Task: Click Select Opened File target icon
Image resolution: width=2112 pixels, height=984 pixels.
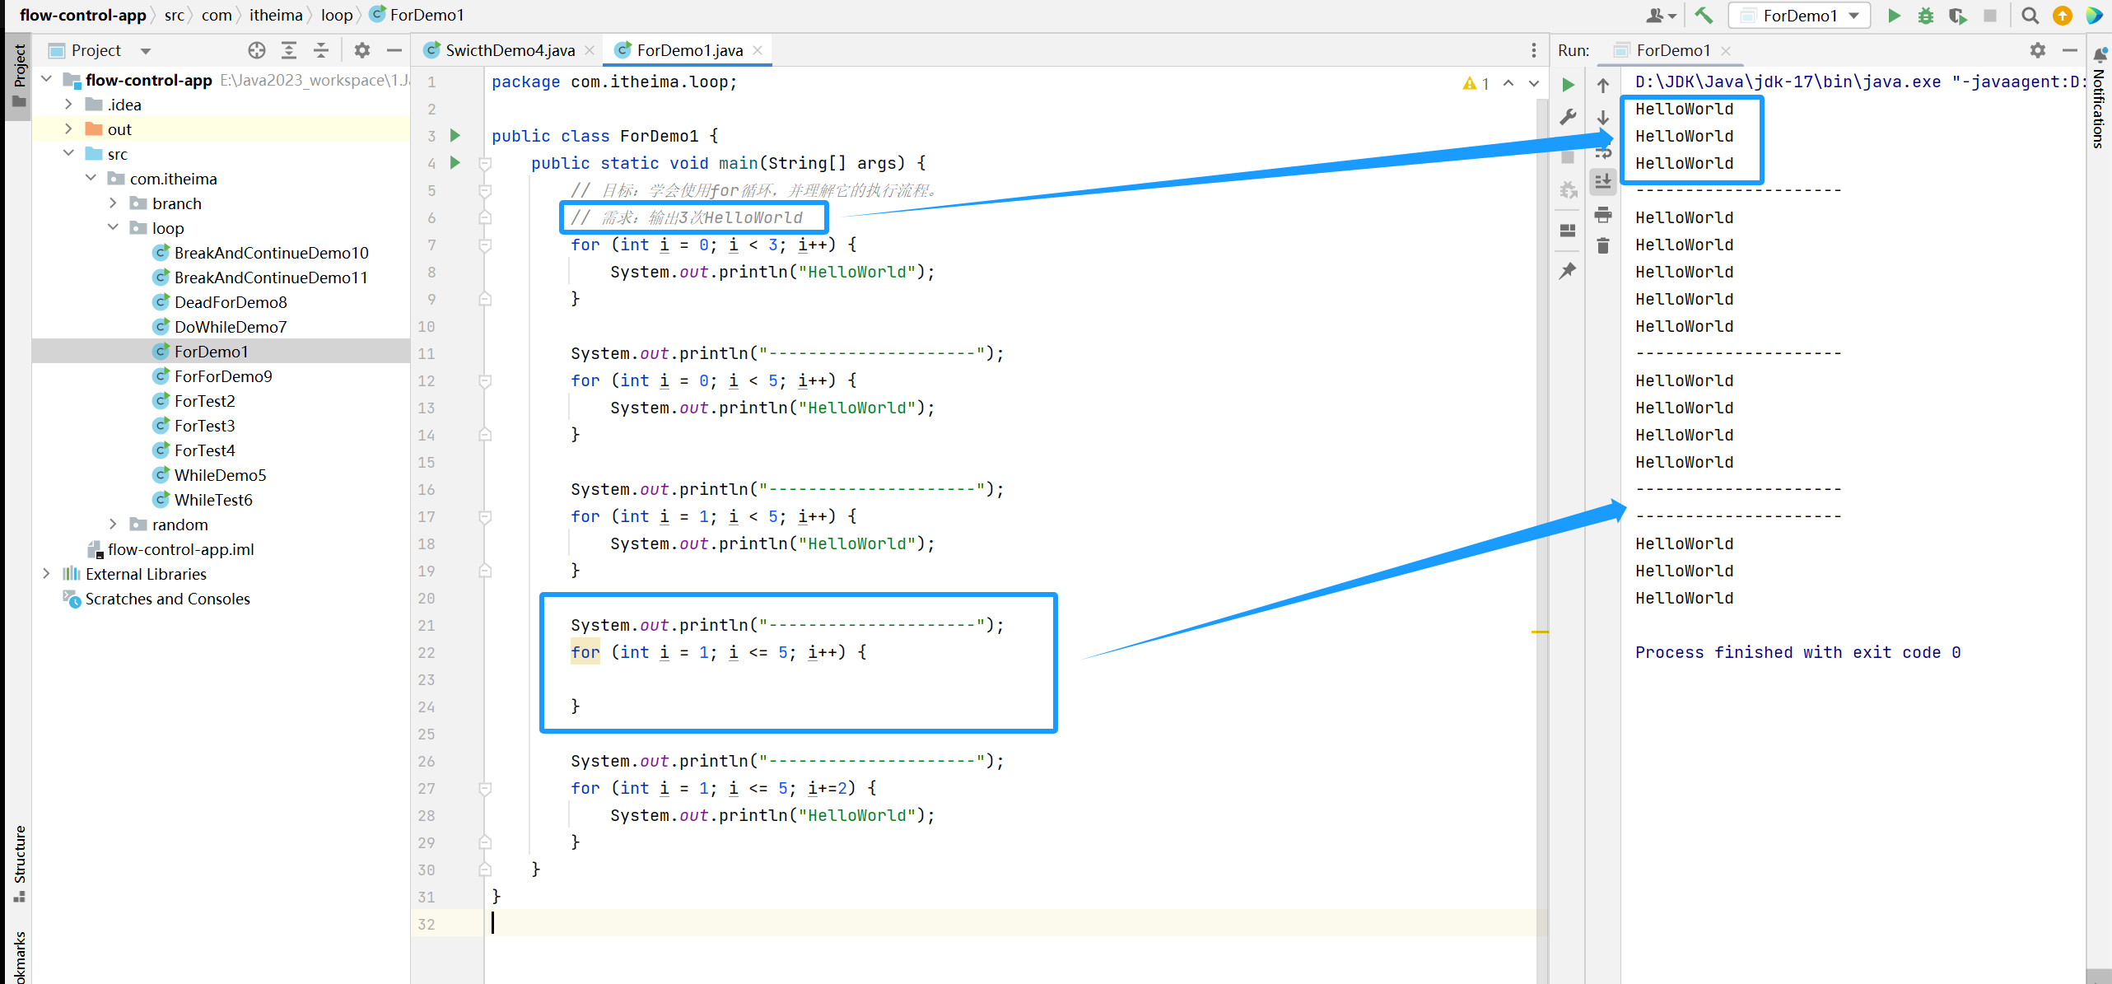Action: tap(257, 50)
